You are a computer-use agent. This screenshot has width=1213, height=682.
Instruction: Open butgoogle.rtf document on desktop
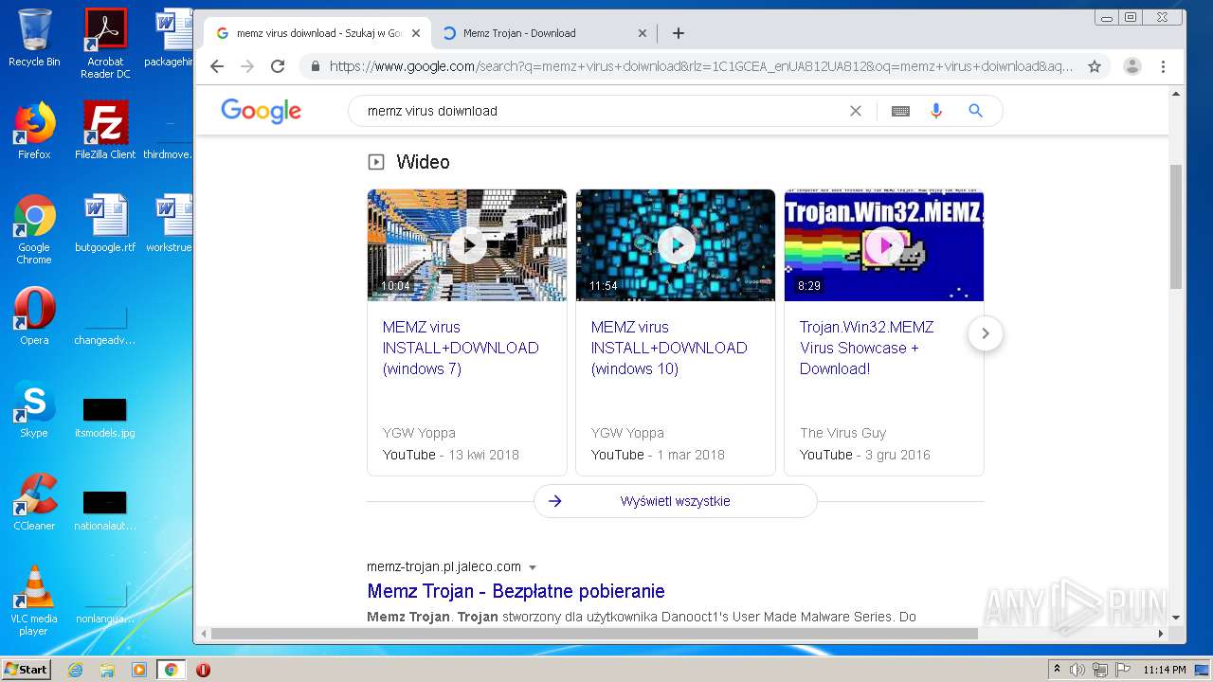105,224
